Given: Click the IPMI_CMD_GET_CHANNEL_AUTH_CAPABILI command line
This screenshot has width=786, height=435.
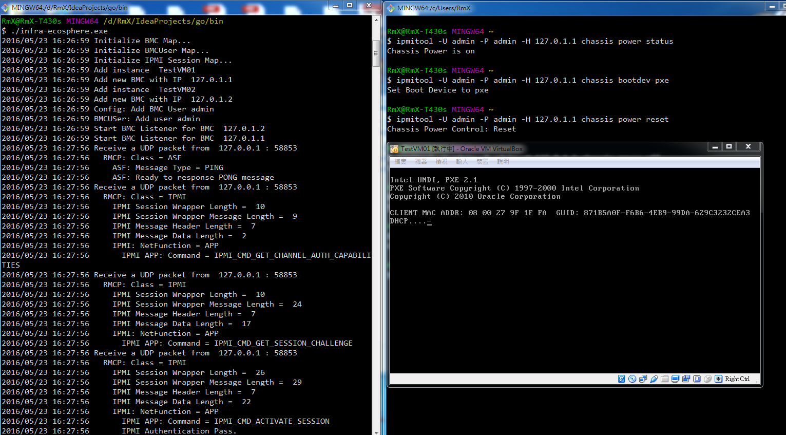Looking at the screenshot, I should pos(186,255).
